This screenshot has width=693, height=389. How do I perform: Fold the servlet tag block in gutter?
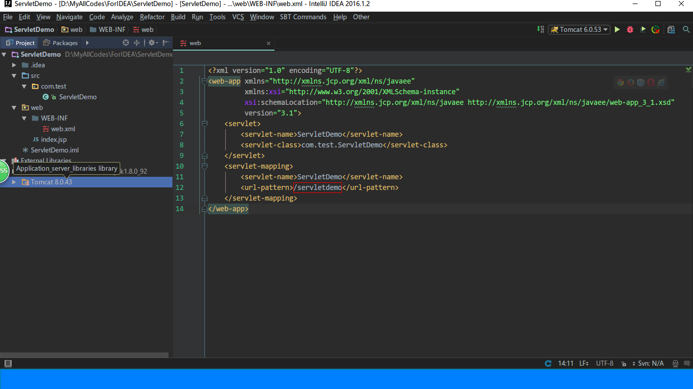(204, 123)
